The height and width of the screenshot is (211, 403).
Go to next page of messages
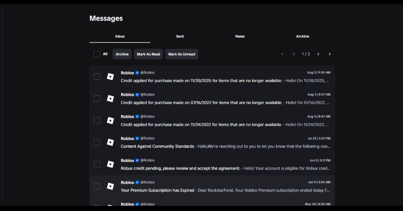tap(318, 54)
